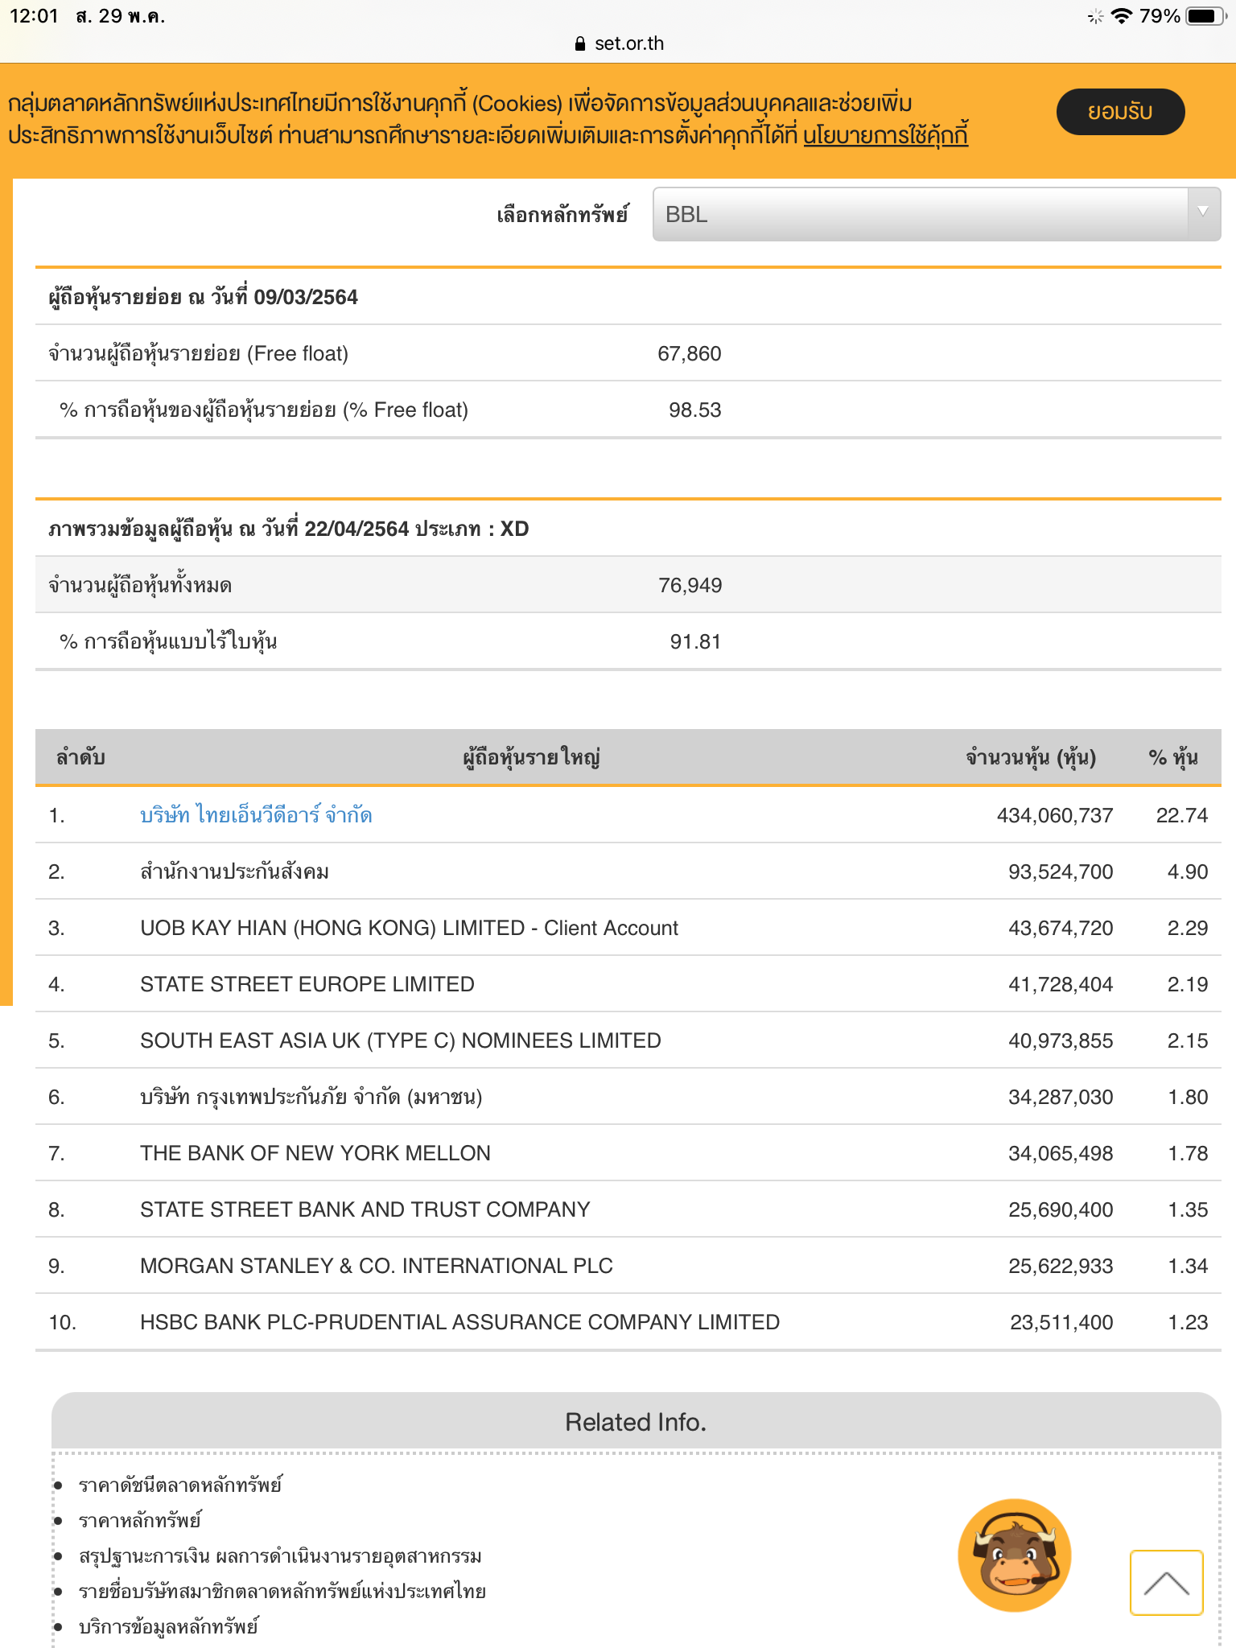Select the สำนักงานประกันสังคม shareholder row

[x=628, y=871]
